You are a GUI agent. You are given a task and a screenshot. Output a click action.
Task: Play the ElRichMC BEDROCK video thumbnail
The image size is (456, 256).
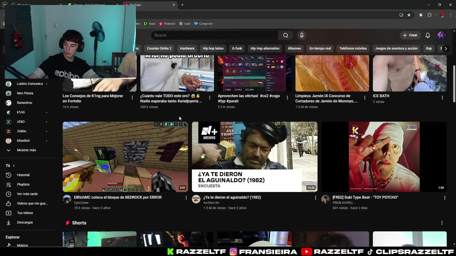125,157
